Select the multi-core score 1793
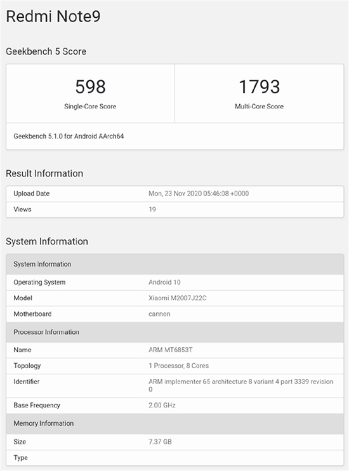 259,86
